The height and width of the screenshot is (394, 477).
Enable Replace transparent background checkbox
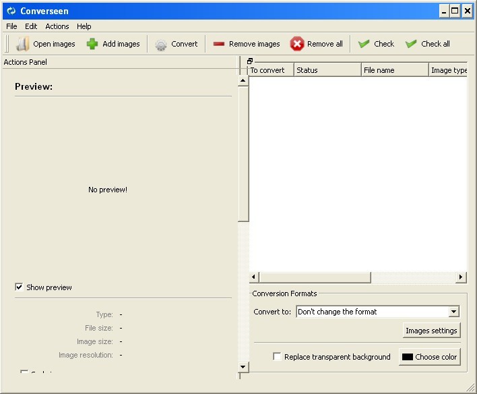[x=277, y=356]
